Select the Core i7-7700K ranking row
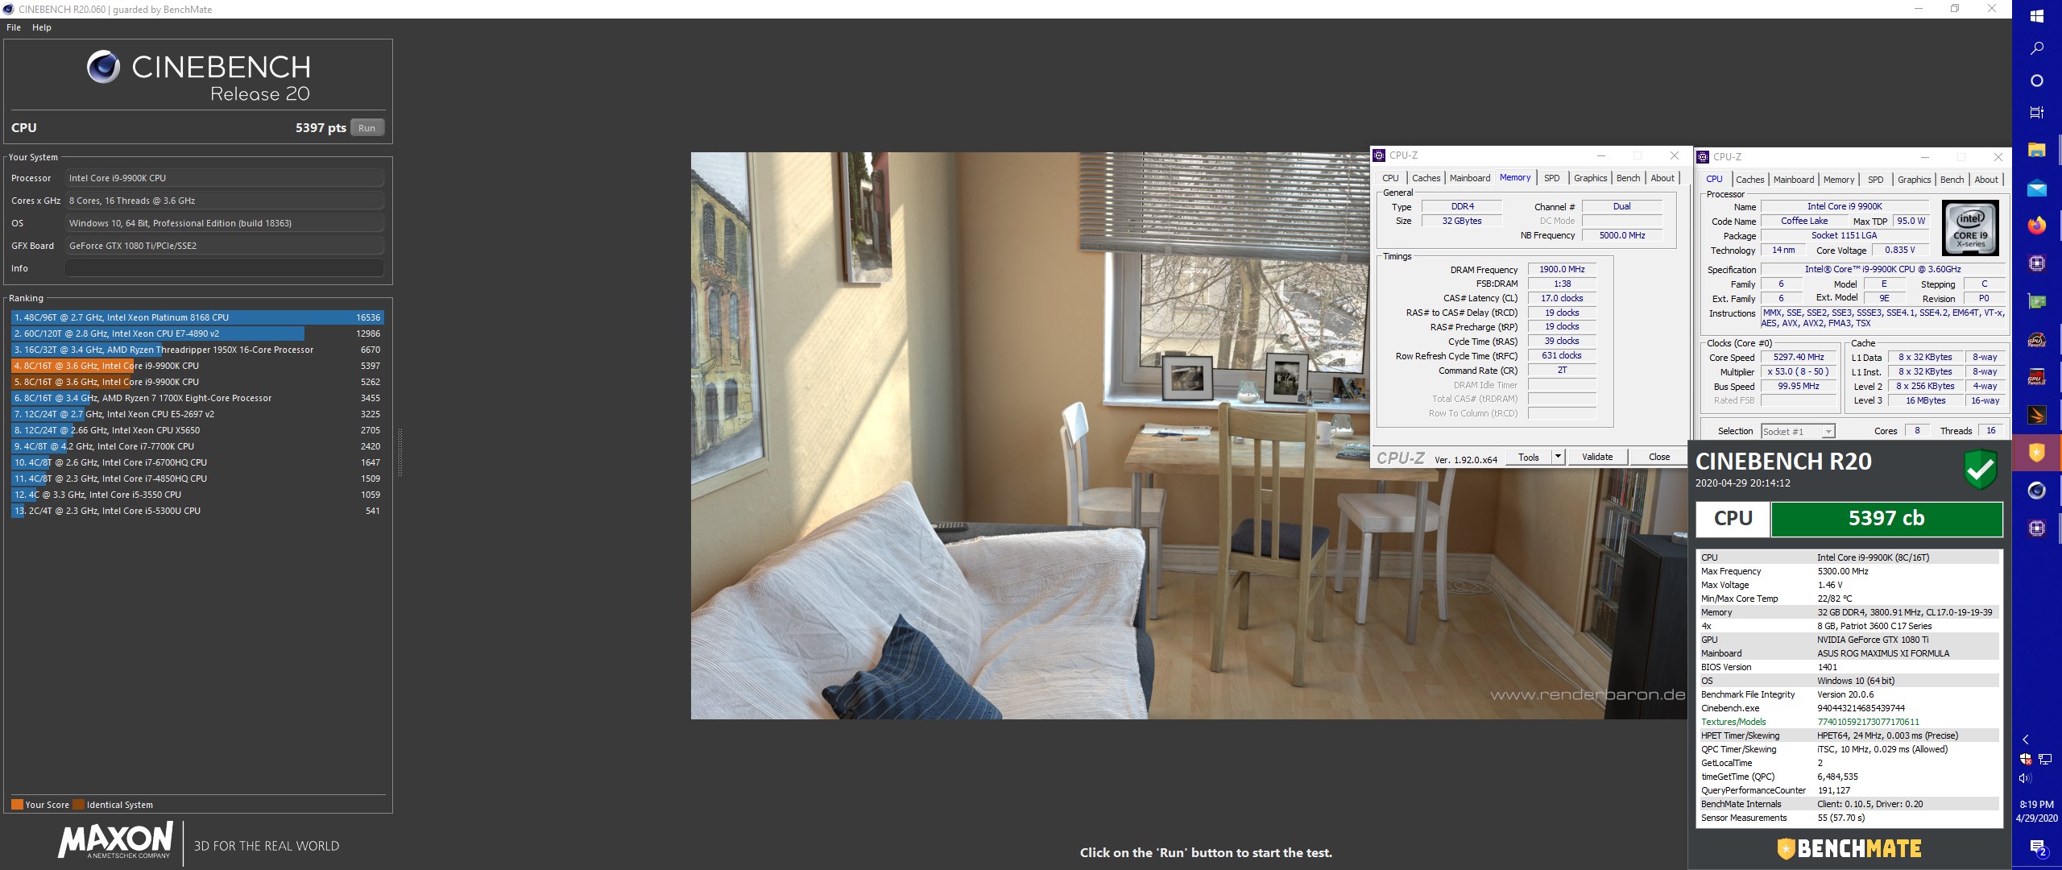The height and width of the screenshot is (870, 2062). pos(197,446)
